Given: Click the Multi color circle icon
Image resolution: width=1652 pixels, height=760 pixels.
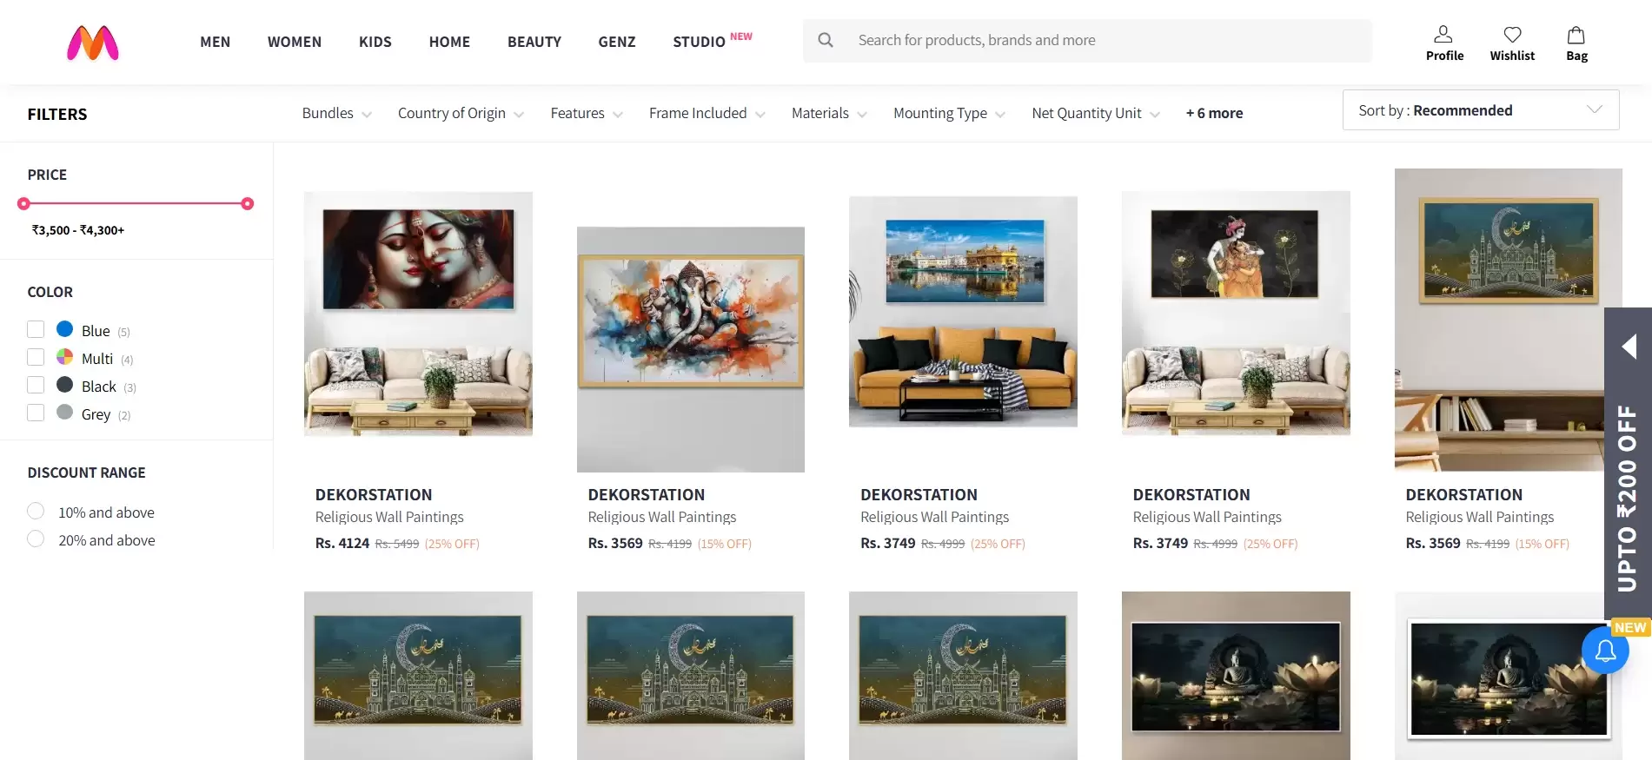Looking at the screenshot, I should point(65,357).
